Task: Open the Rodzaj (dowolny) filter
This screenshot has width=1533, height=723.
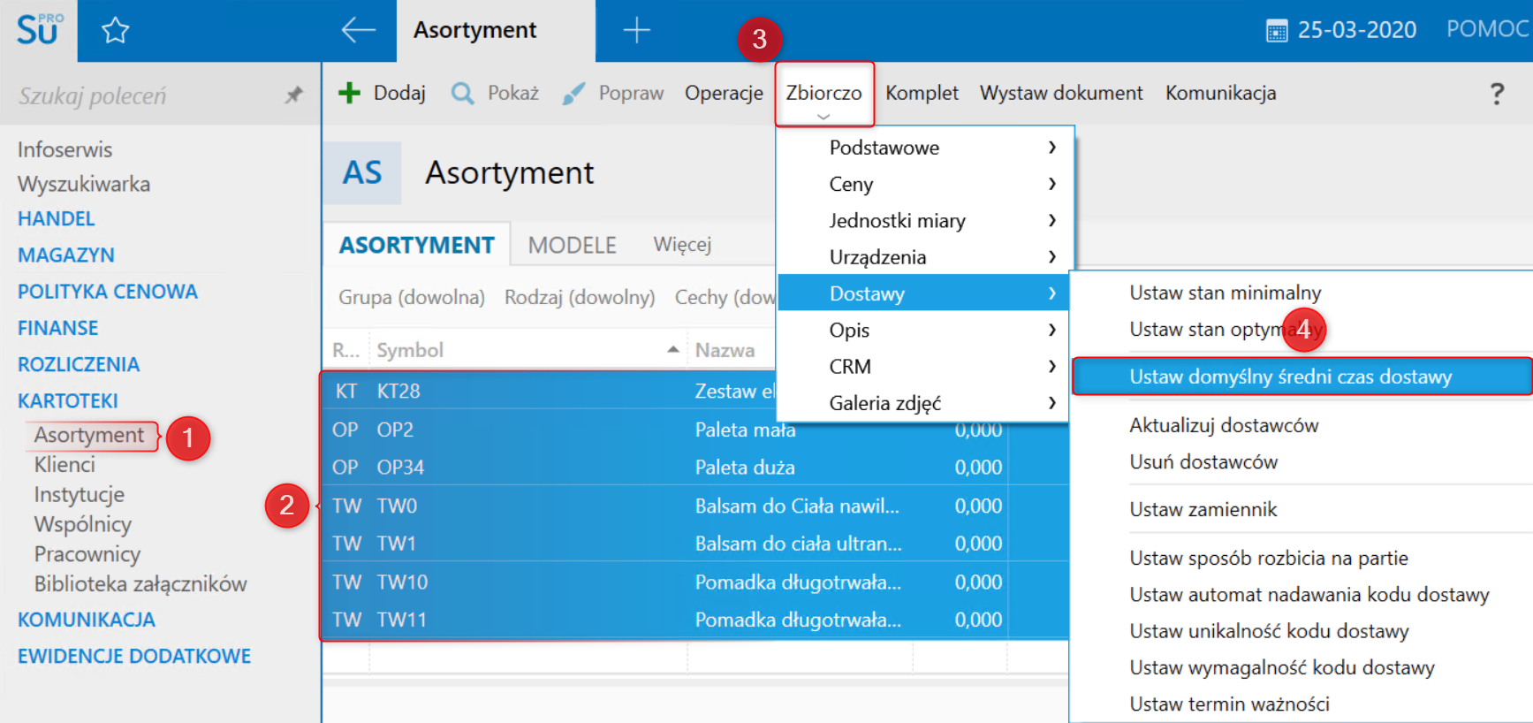Action: [579, 297]
